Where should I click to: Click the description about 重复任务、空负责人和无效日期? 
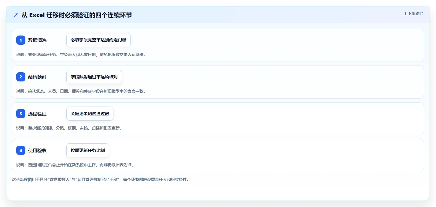81,55
